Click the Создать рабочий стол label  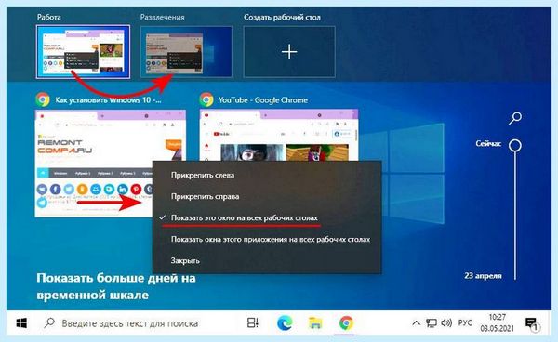[282, 17]
